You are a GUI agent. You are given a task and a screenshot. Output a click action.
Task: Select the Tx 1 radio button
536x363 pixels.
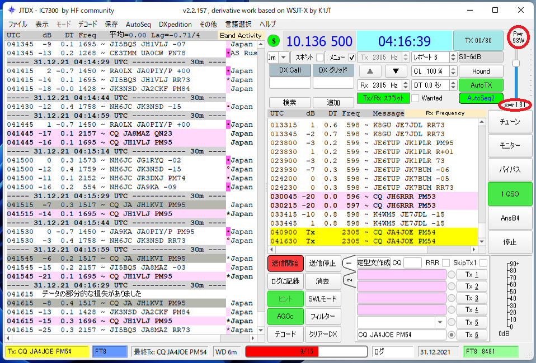(x=451, y=275)
